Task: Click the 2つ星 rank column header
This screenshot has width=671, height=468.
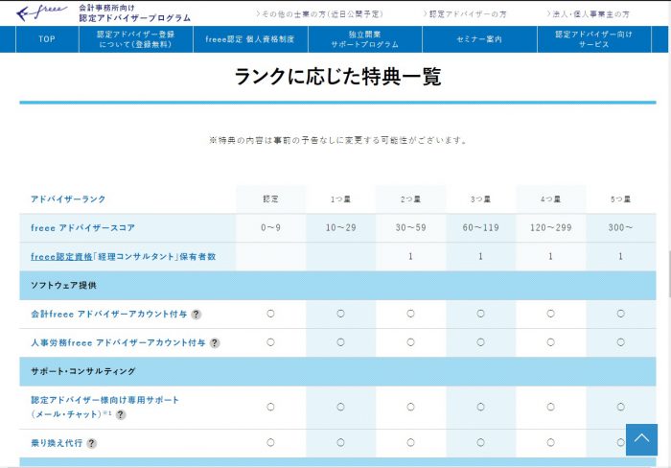Action: click(410, 199)
